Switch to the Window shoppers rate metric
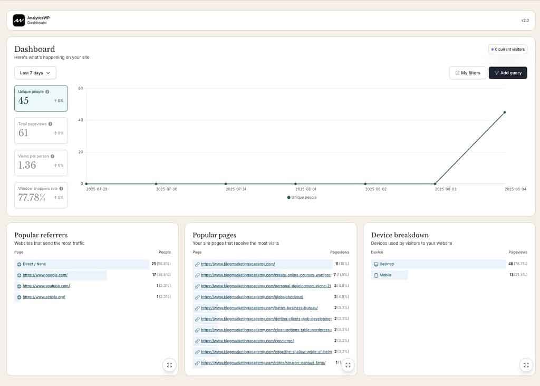 pyautogui.click(x=41, y=195)
